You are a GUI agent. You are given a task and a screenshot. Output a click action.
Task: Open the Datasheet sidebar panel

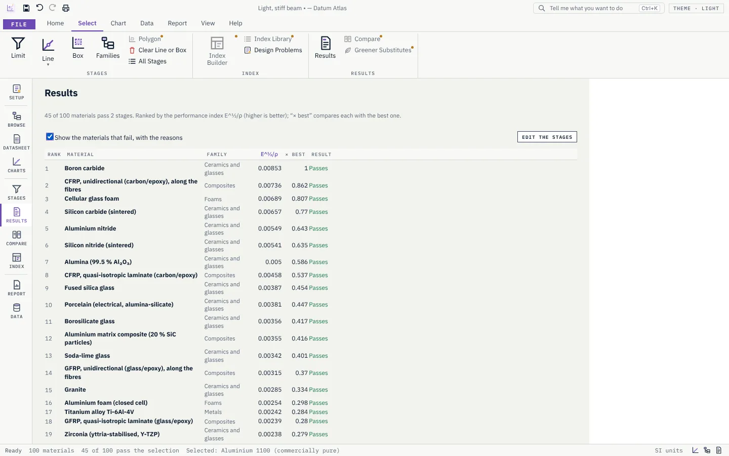coord(17,142)
